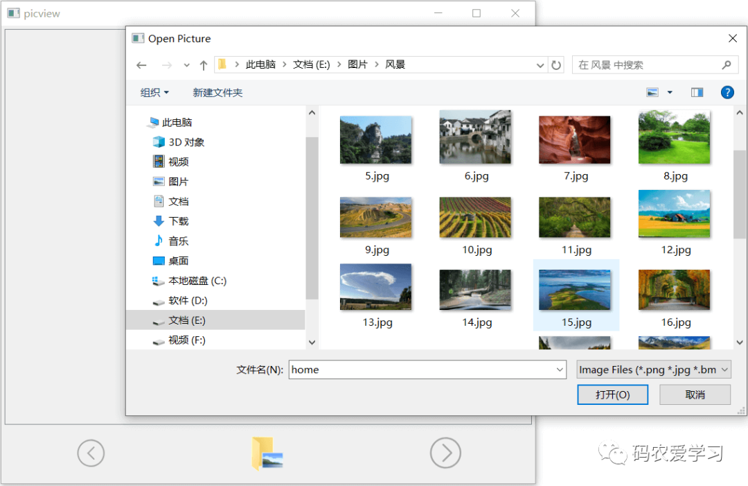
Task: Click down arrow of file list scrollbar
Action: (740, 342)
